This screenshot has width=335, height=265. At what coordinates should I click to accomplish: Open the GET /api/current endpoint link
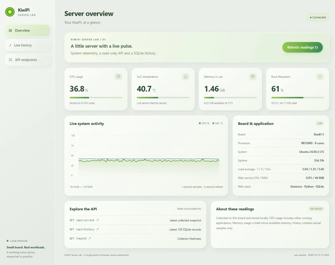point(84,220)
